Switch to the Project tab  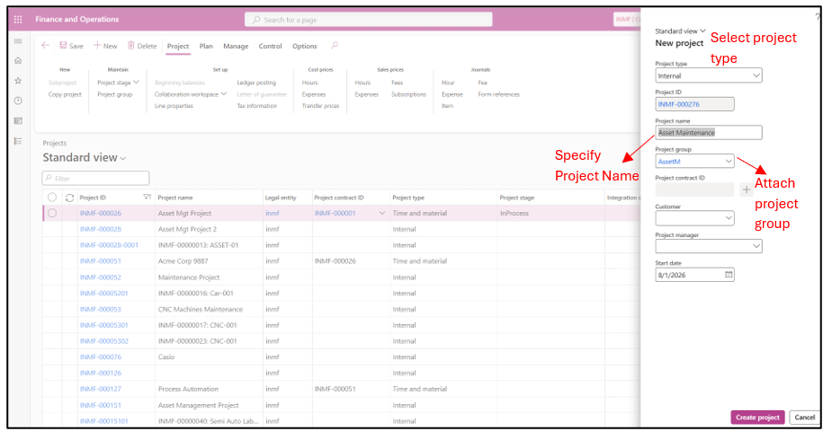[x=178, y=46]
